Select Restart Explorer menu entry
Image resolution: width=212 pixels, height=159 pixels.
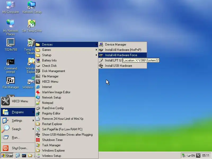point(67,124)
